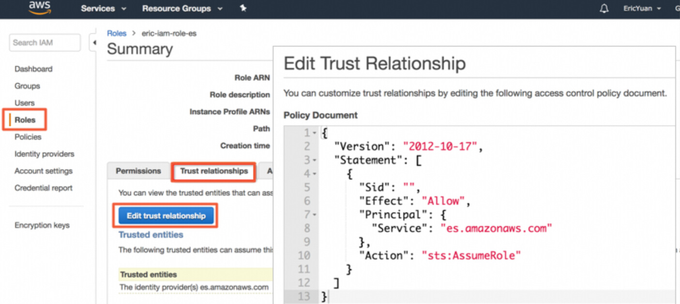The width and height of the screenshot is (680, 304).
Task: Click the AWS logo icon
Action: (x=40, y=7)
